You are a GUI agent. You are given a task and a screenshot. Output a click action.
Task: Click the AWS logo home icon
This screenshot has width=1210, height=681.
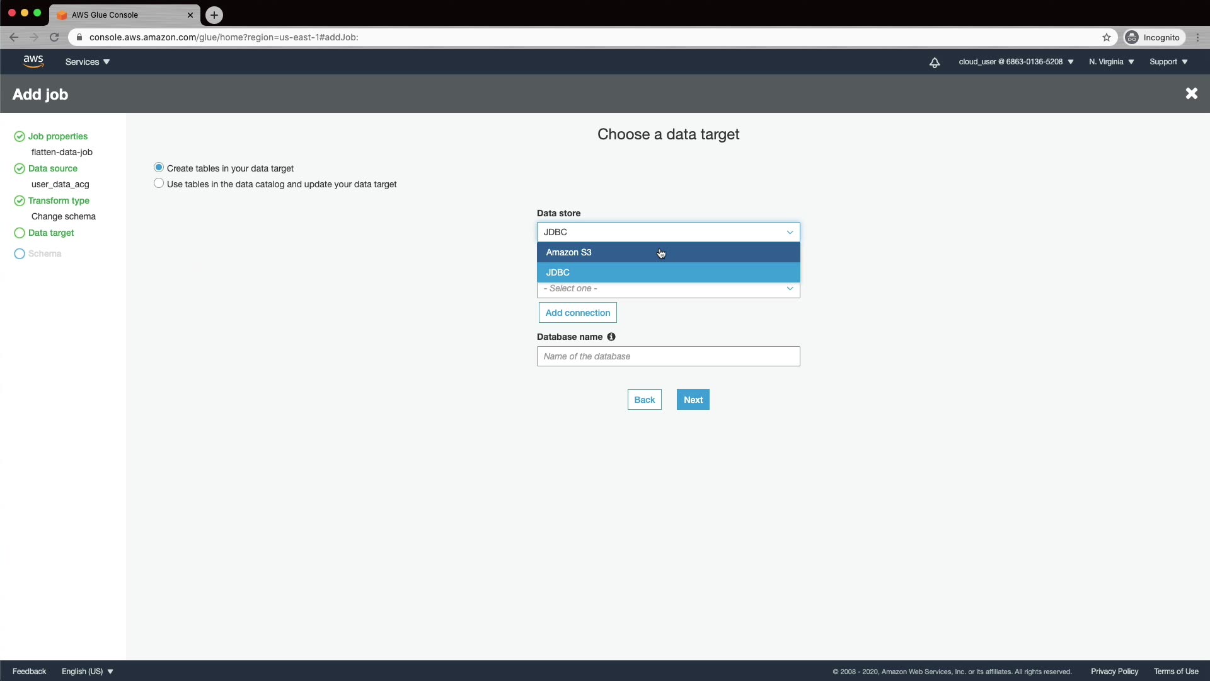coord(33,61)
